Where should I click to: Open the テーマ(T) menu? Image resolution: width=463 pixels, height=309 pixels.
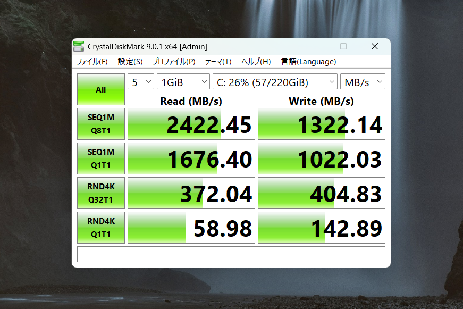pos(218,62)
